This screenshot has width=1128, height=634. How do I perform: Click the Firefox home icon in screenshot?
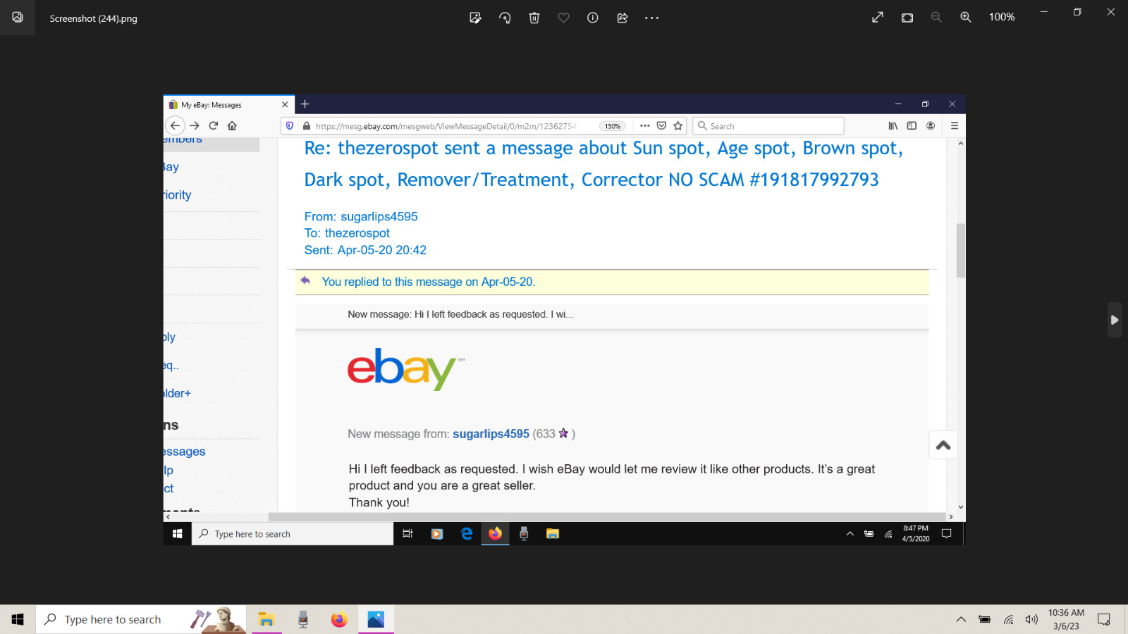pos(232,125)
